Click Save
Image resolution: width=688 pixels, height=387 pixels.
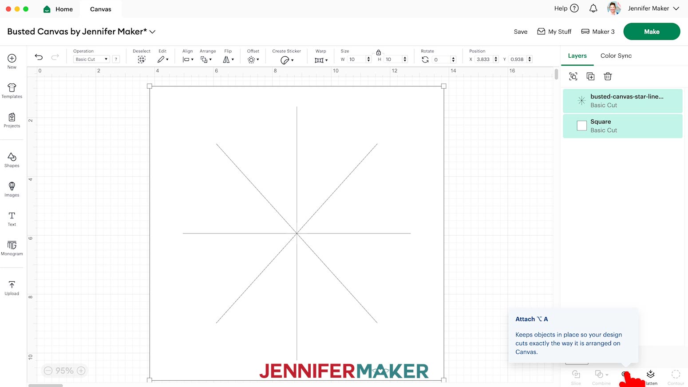(521, 32)
